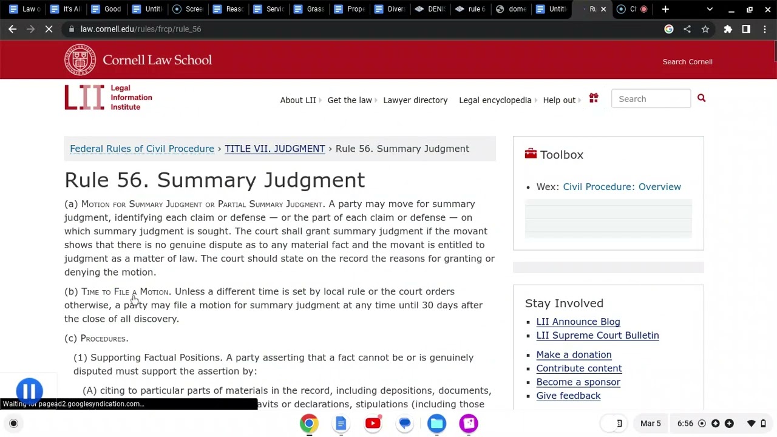
Task: Click the Cornell Law School title
Action: pyautogui.click(x=157, y=60)
